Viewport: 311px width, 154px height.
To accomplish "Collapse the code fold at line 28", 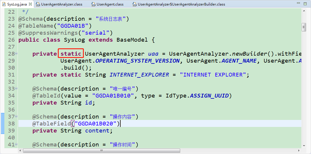I will (x=16, y=53).
